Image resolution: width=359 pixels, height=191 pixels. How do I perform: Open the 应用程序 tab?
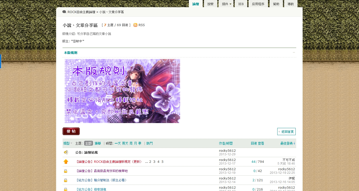[258, 4]
